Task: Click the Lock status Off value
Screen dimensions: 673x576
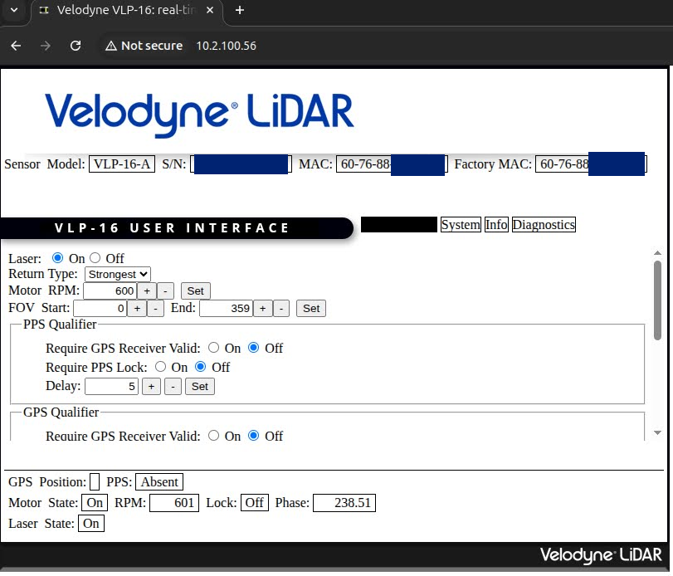Action: pyautogui.click(x=255, y=503)
